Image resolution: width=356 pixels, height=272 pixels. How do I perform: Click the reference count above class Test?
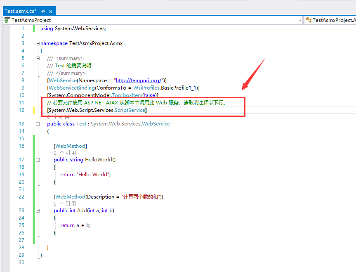coord(58,117)
